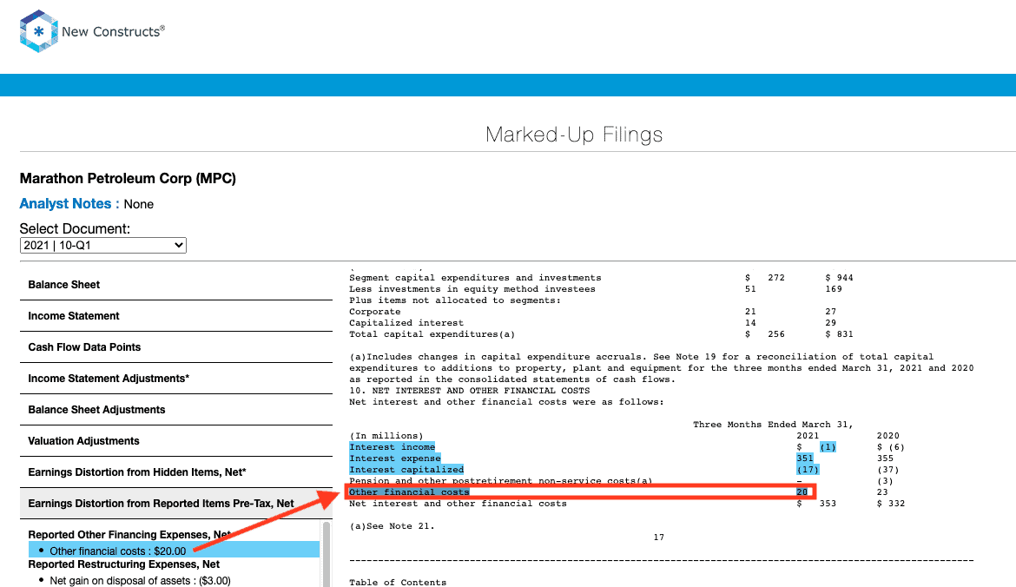The image size is (1016, 587).
Task: Click the Table of Contents text in filing
Action: click(398, 583)
